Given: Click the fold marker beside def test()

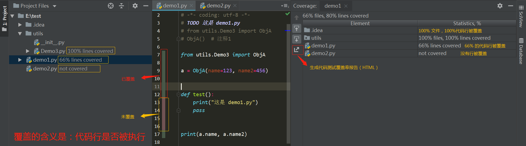Looking at the screenshot, I should [178, 95].
